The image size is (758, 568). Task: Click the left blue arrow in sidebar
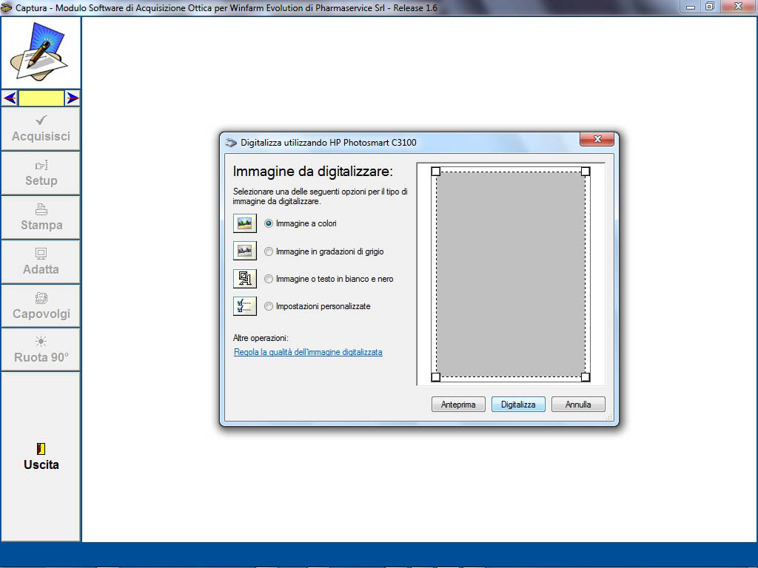[x=10, y=98]
